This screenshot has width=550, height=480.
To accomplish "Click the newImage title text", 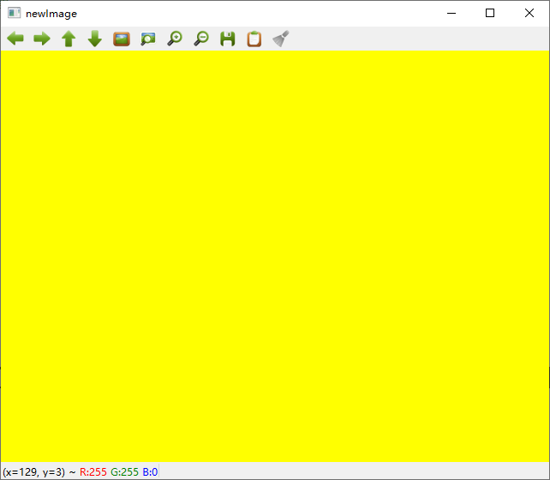I will click(x=51, y=14).
